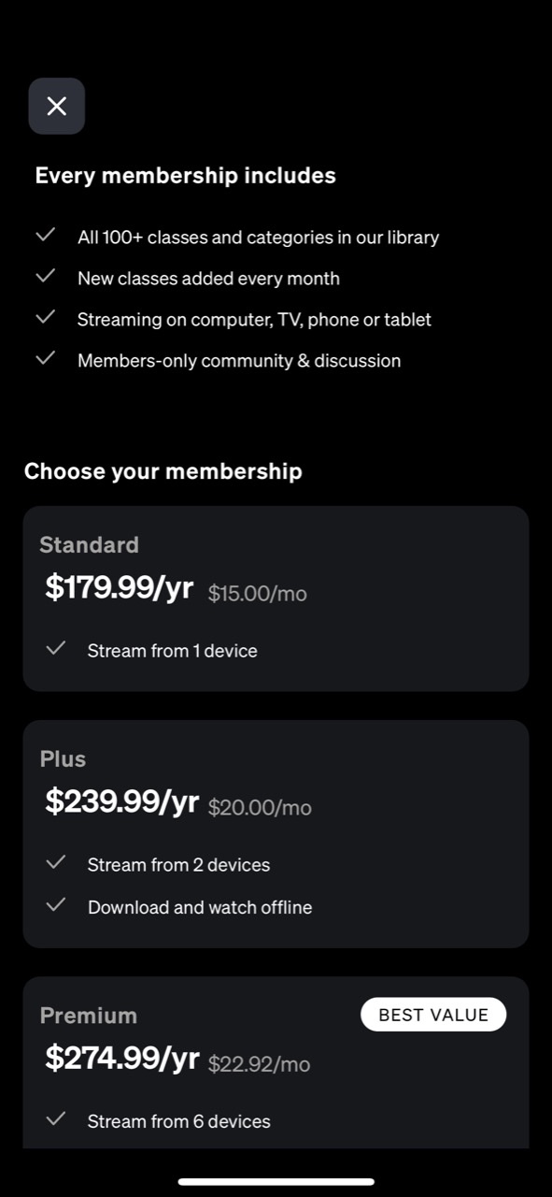Tap the $179.99/yr price

(120, 588)
